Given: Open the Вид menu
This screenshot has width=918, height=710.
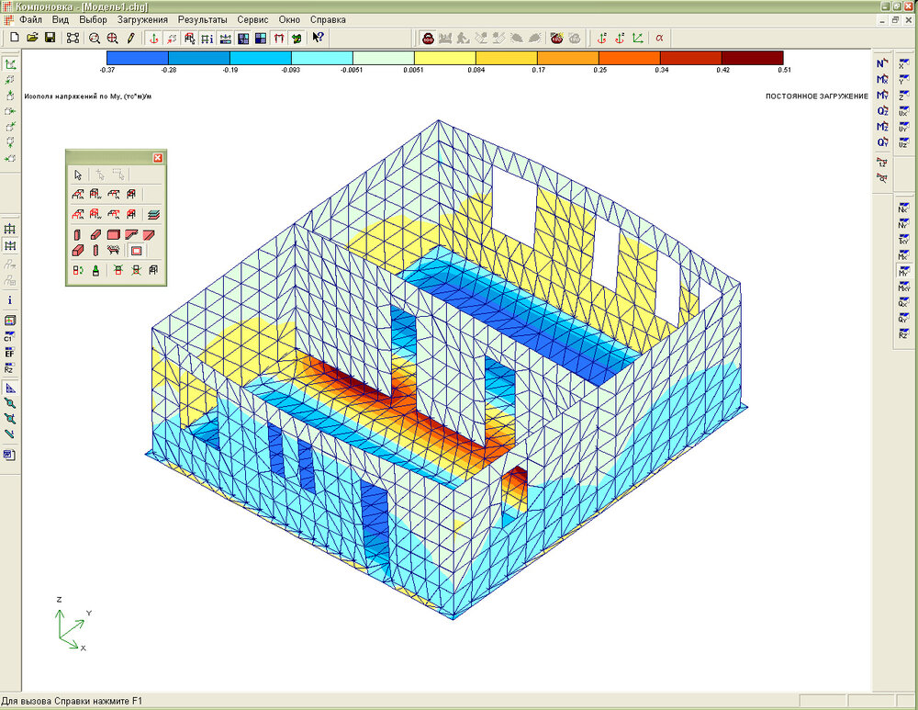Looking at the screenshot, I should [x=61, y=19].
